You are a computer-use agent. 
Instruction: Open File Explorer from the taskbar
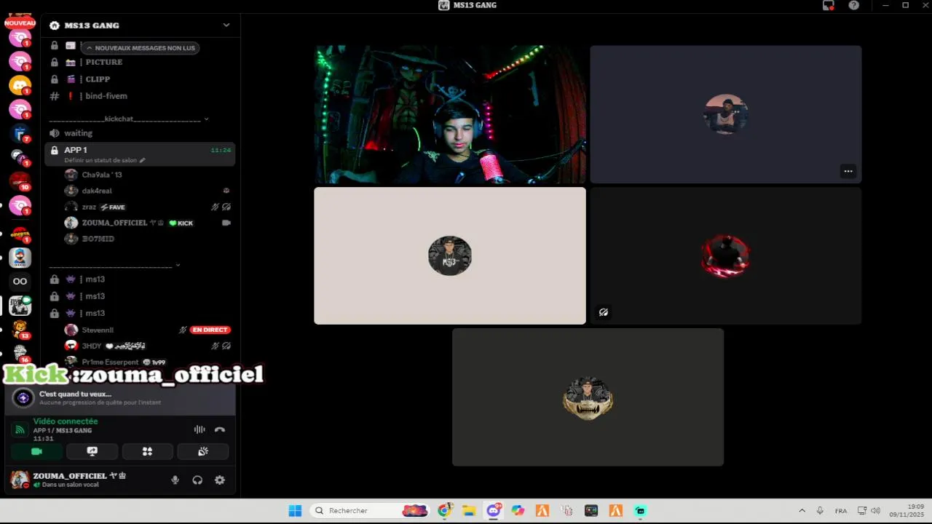click(x=469, y=511)
